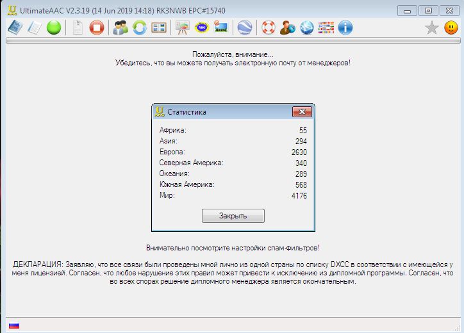Select the Южная Америка value 568

coord(301,185)
